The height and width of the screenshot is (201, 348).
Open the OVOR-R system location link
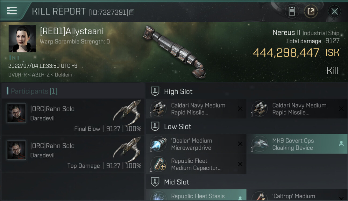(x=17, y=75)
